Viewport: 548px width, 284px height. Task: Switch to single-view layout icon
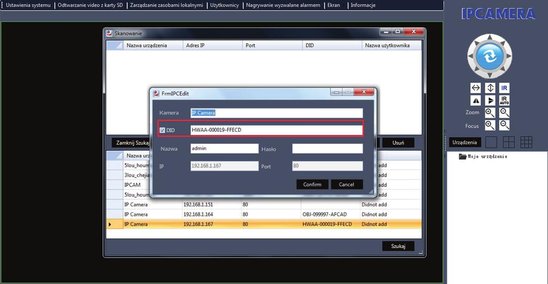[x=491, y=142]
